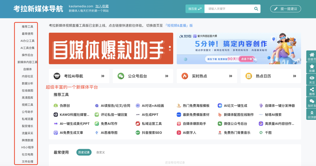The height and width of the screenshot is (166, 316).
Task: Open the 「短视频&直播」版 link
Action: click(x=178, y=25)
